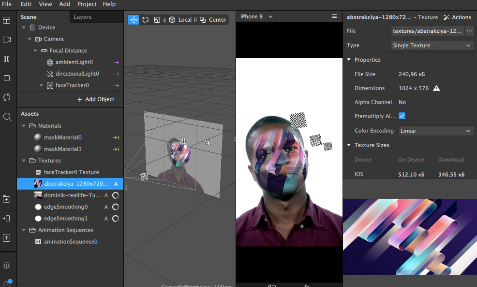Click Add Object button
Screen dimensions: 477x287
tap(96, 99)
